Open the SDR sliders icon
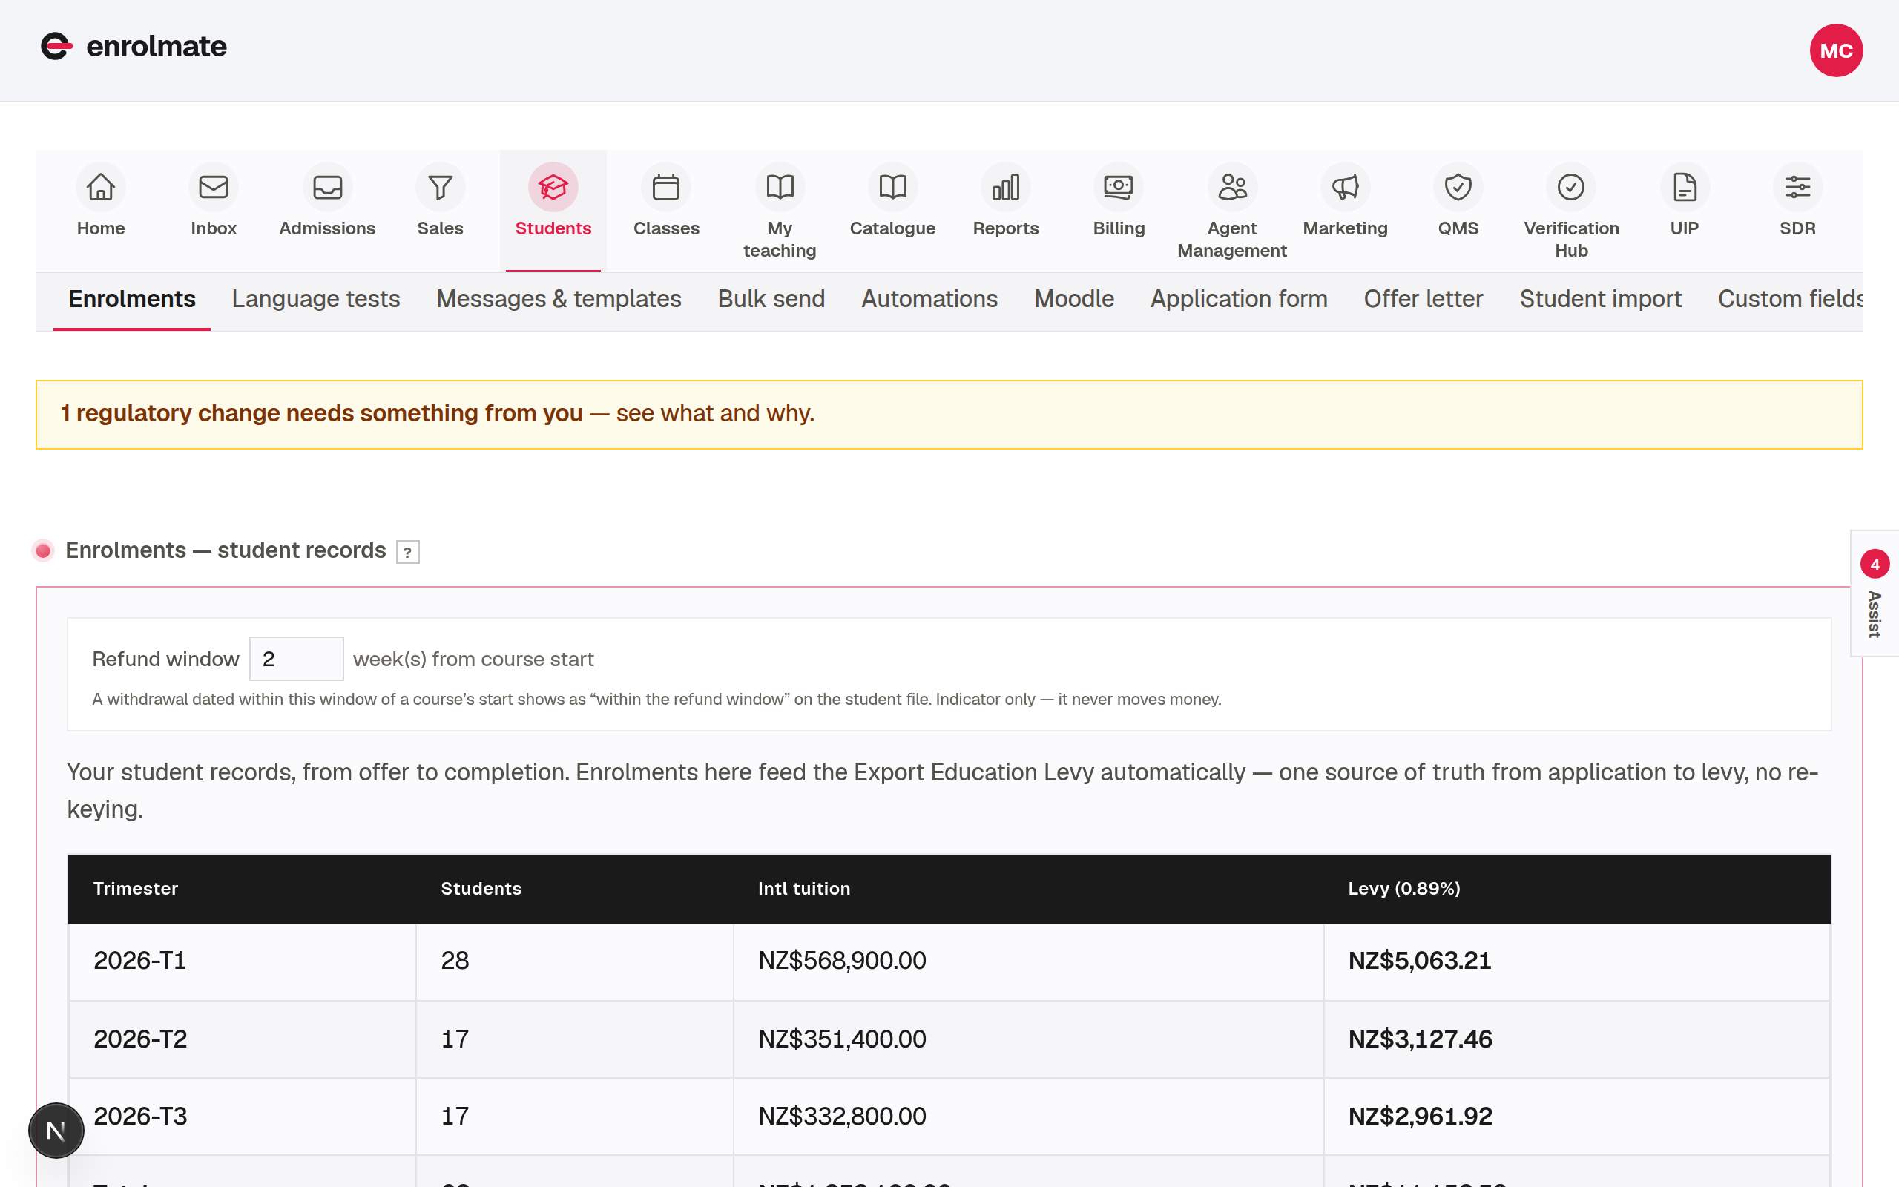The width and height of the screenshot is (1899, 1187). [x=1798, y=187]
